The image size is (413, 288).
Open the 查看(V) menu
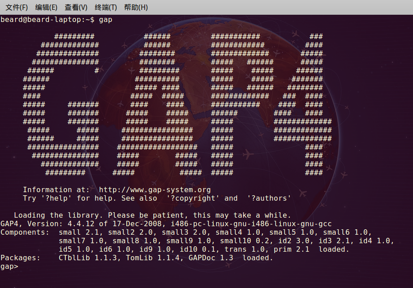(x=76, y=7)
